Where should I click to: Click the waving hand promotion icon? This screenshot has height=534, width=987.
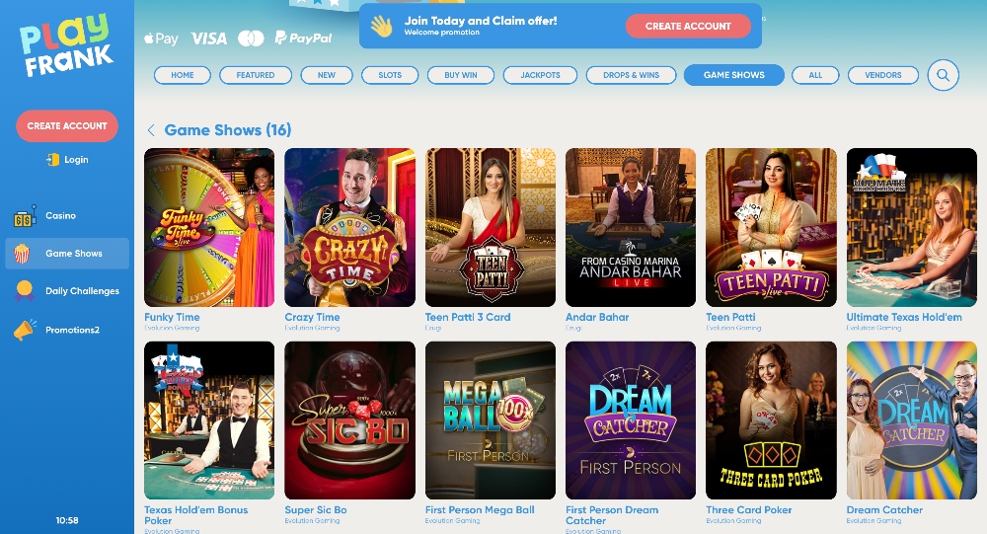point(381,27)
